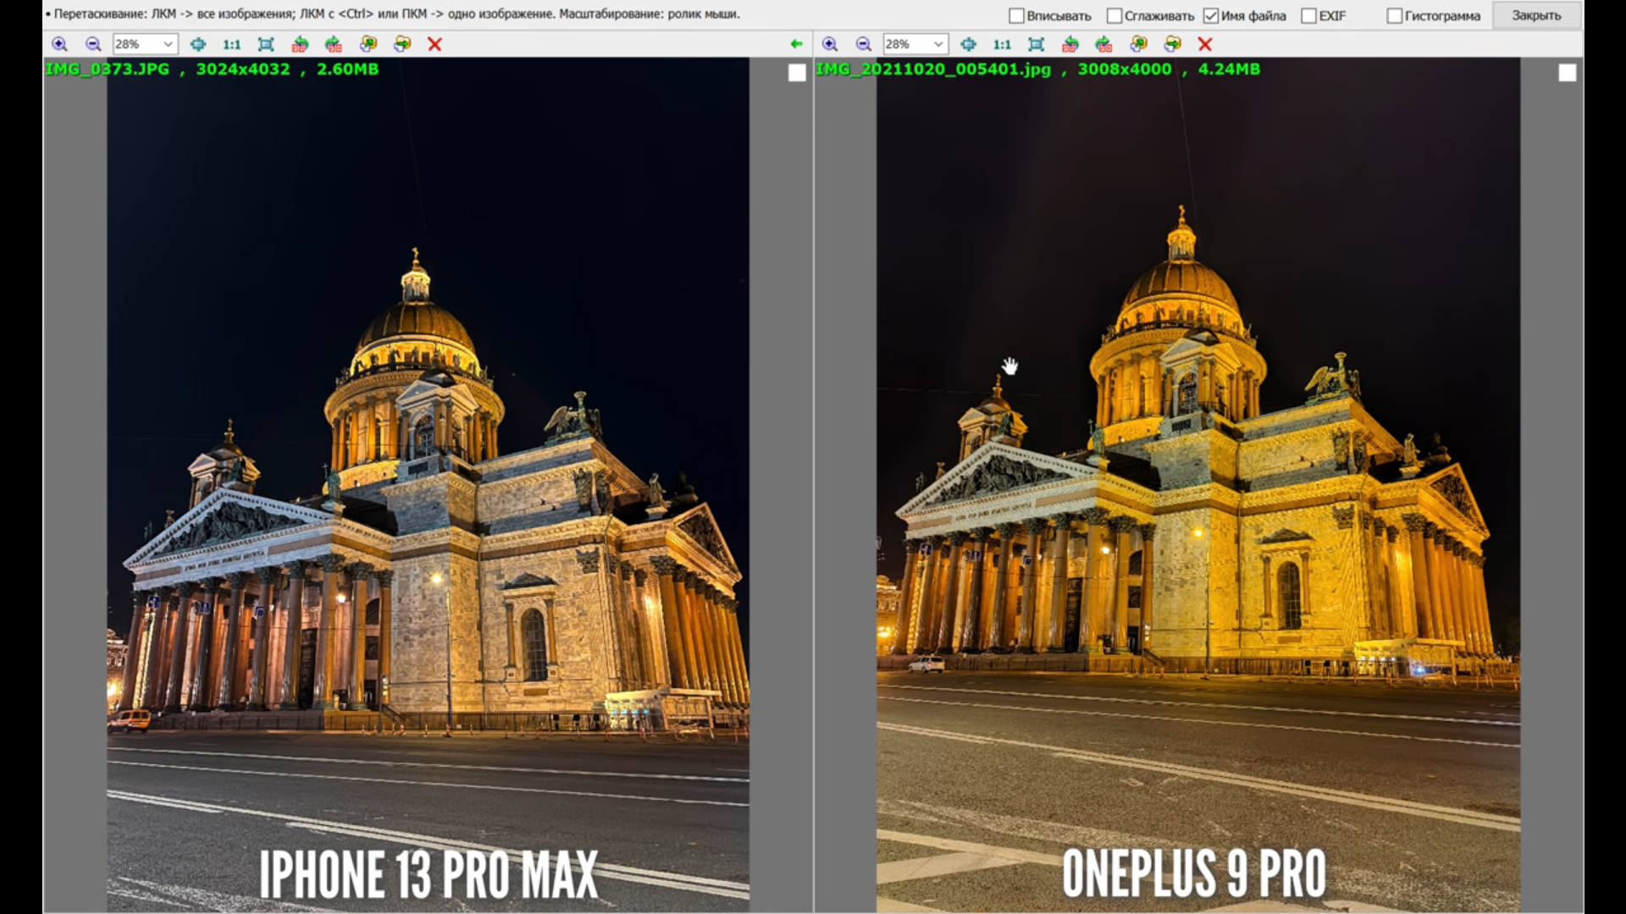Screen dimensions: 1626x914
Task: Rotate left pane image counterclockwise
Action: pyautogui.click(x=300, y=44)
